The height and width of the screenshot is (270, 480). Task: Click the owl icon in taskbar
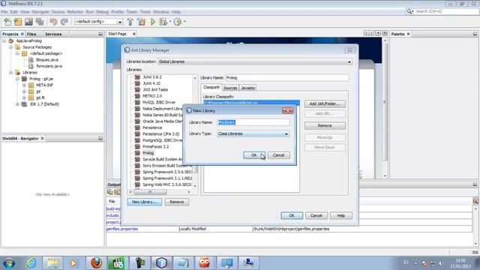[204, 262]
